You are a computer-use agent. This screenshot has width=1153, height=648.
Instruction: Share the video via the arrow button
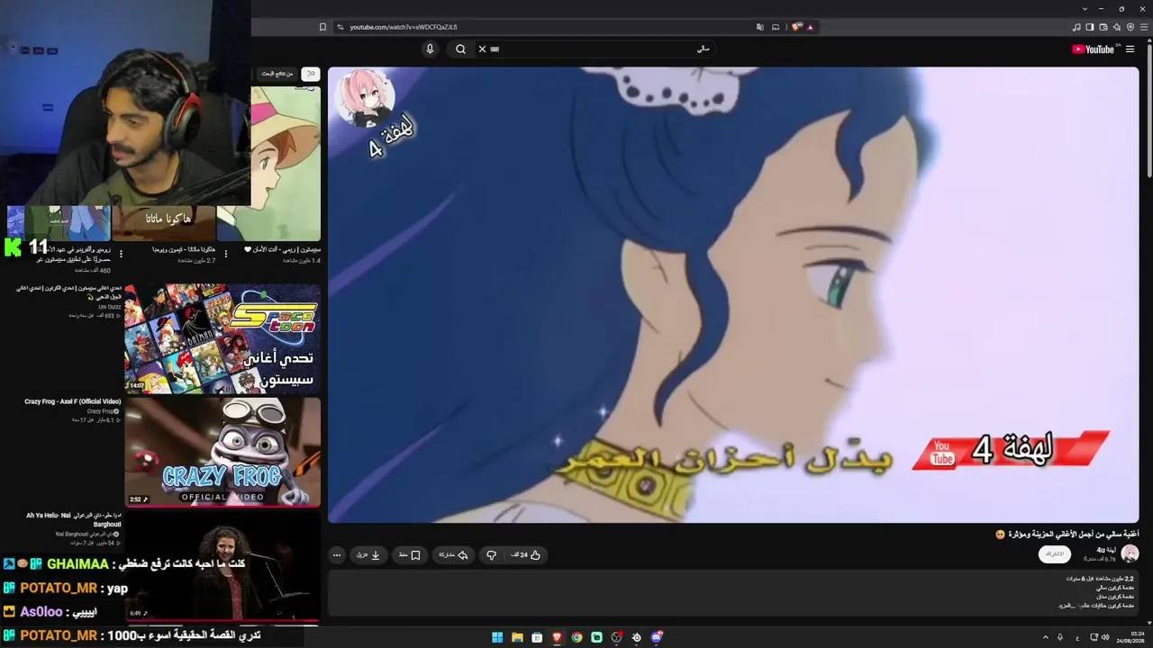[453, 555]
